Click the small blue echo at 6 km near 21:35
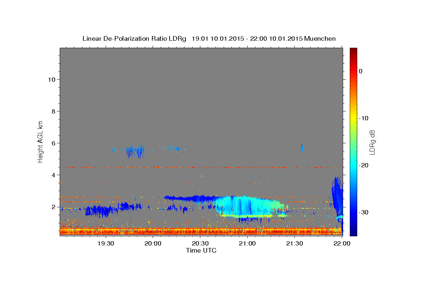This screenshot has width=424, height=283. 302,147
